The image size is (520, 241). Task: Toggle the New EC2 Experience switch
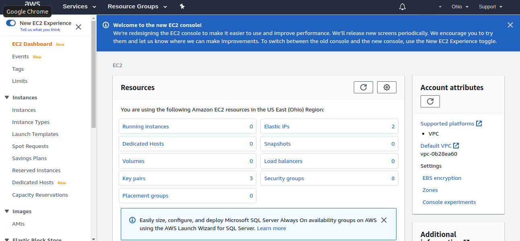click(11, 23)
